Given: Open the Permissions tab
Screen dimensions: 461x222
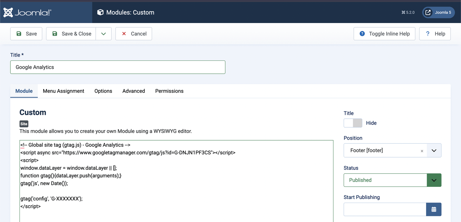Looking at the screenshot, I should 169,91.
